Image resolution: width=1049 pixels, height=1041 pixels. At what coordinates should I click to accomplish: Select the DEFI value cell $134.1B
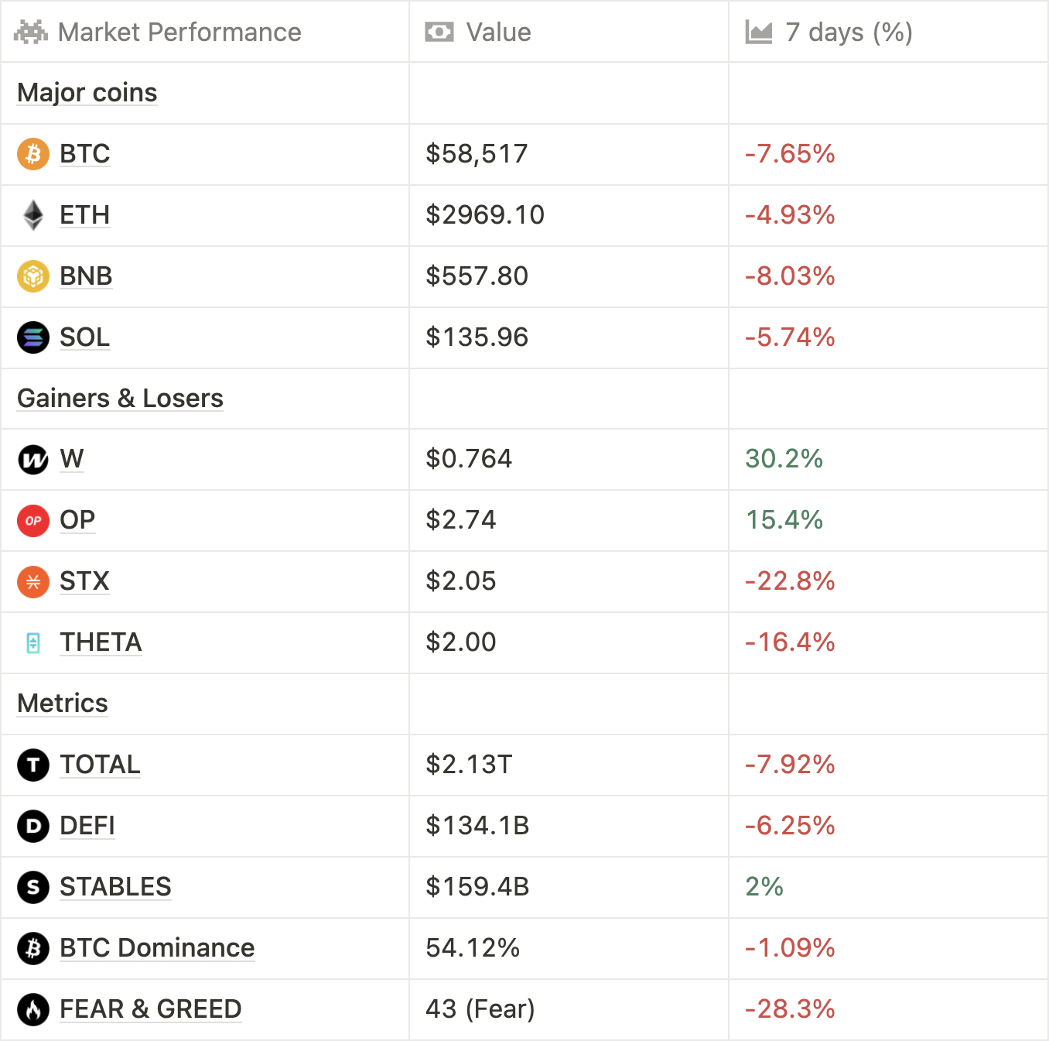click(477, 826)
